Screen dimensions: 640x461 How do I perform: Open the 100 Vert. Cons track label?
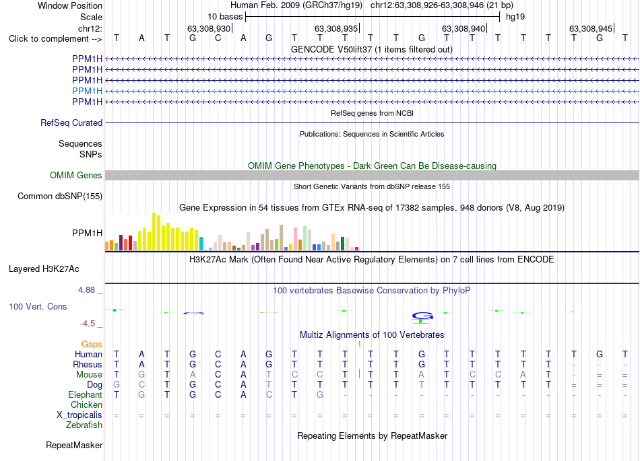click(x=38, y=306)
